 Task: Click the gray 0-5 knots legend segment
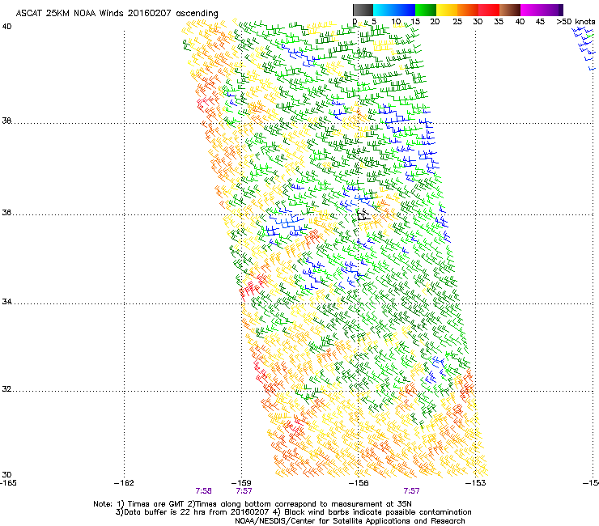point(363,10)
